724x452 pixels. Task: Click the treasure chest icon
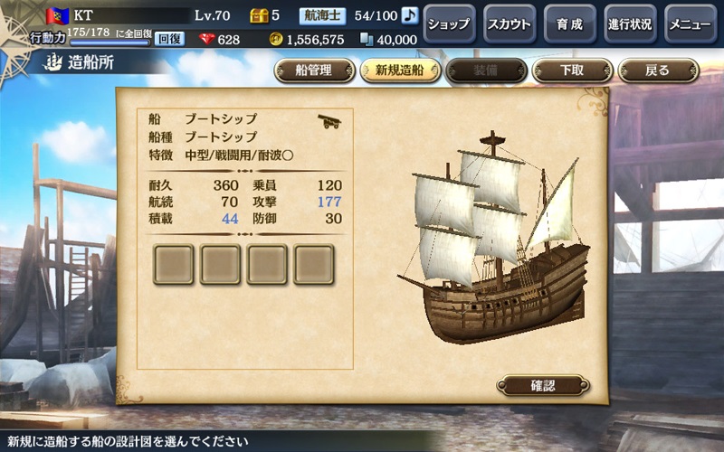point(259,15)
